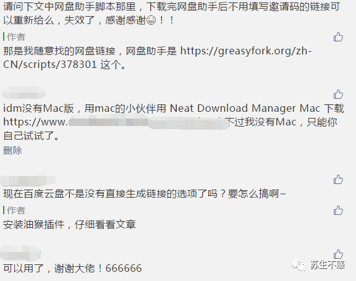Toggle like on author's 安装油猴插件 reply
The height and width of the screenshot is (281, 356).
[x=338, y=210]
